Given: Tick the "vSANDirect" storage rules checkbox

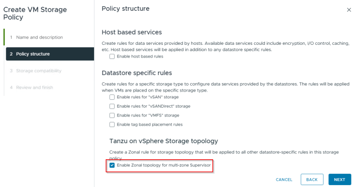Looking at the screenshot, I should 112,106.
